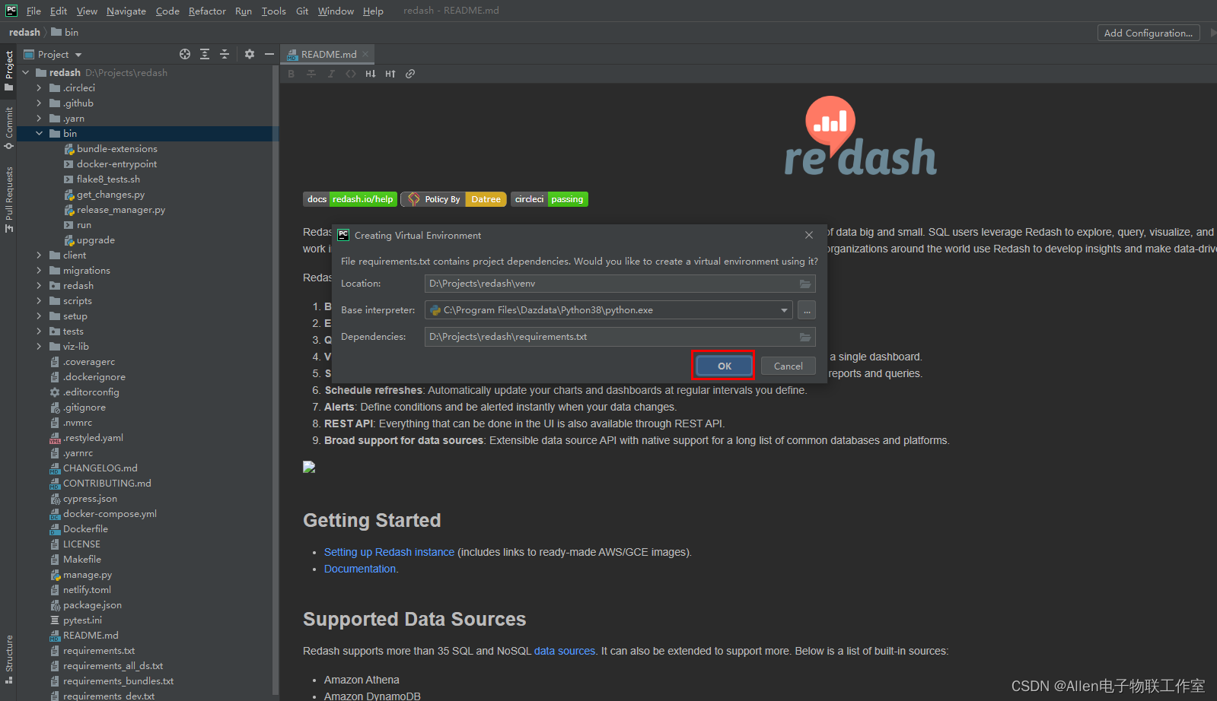
Task: Select Dockerfile in project tree
Action: coord(85,529)
